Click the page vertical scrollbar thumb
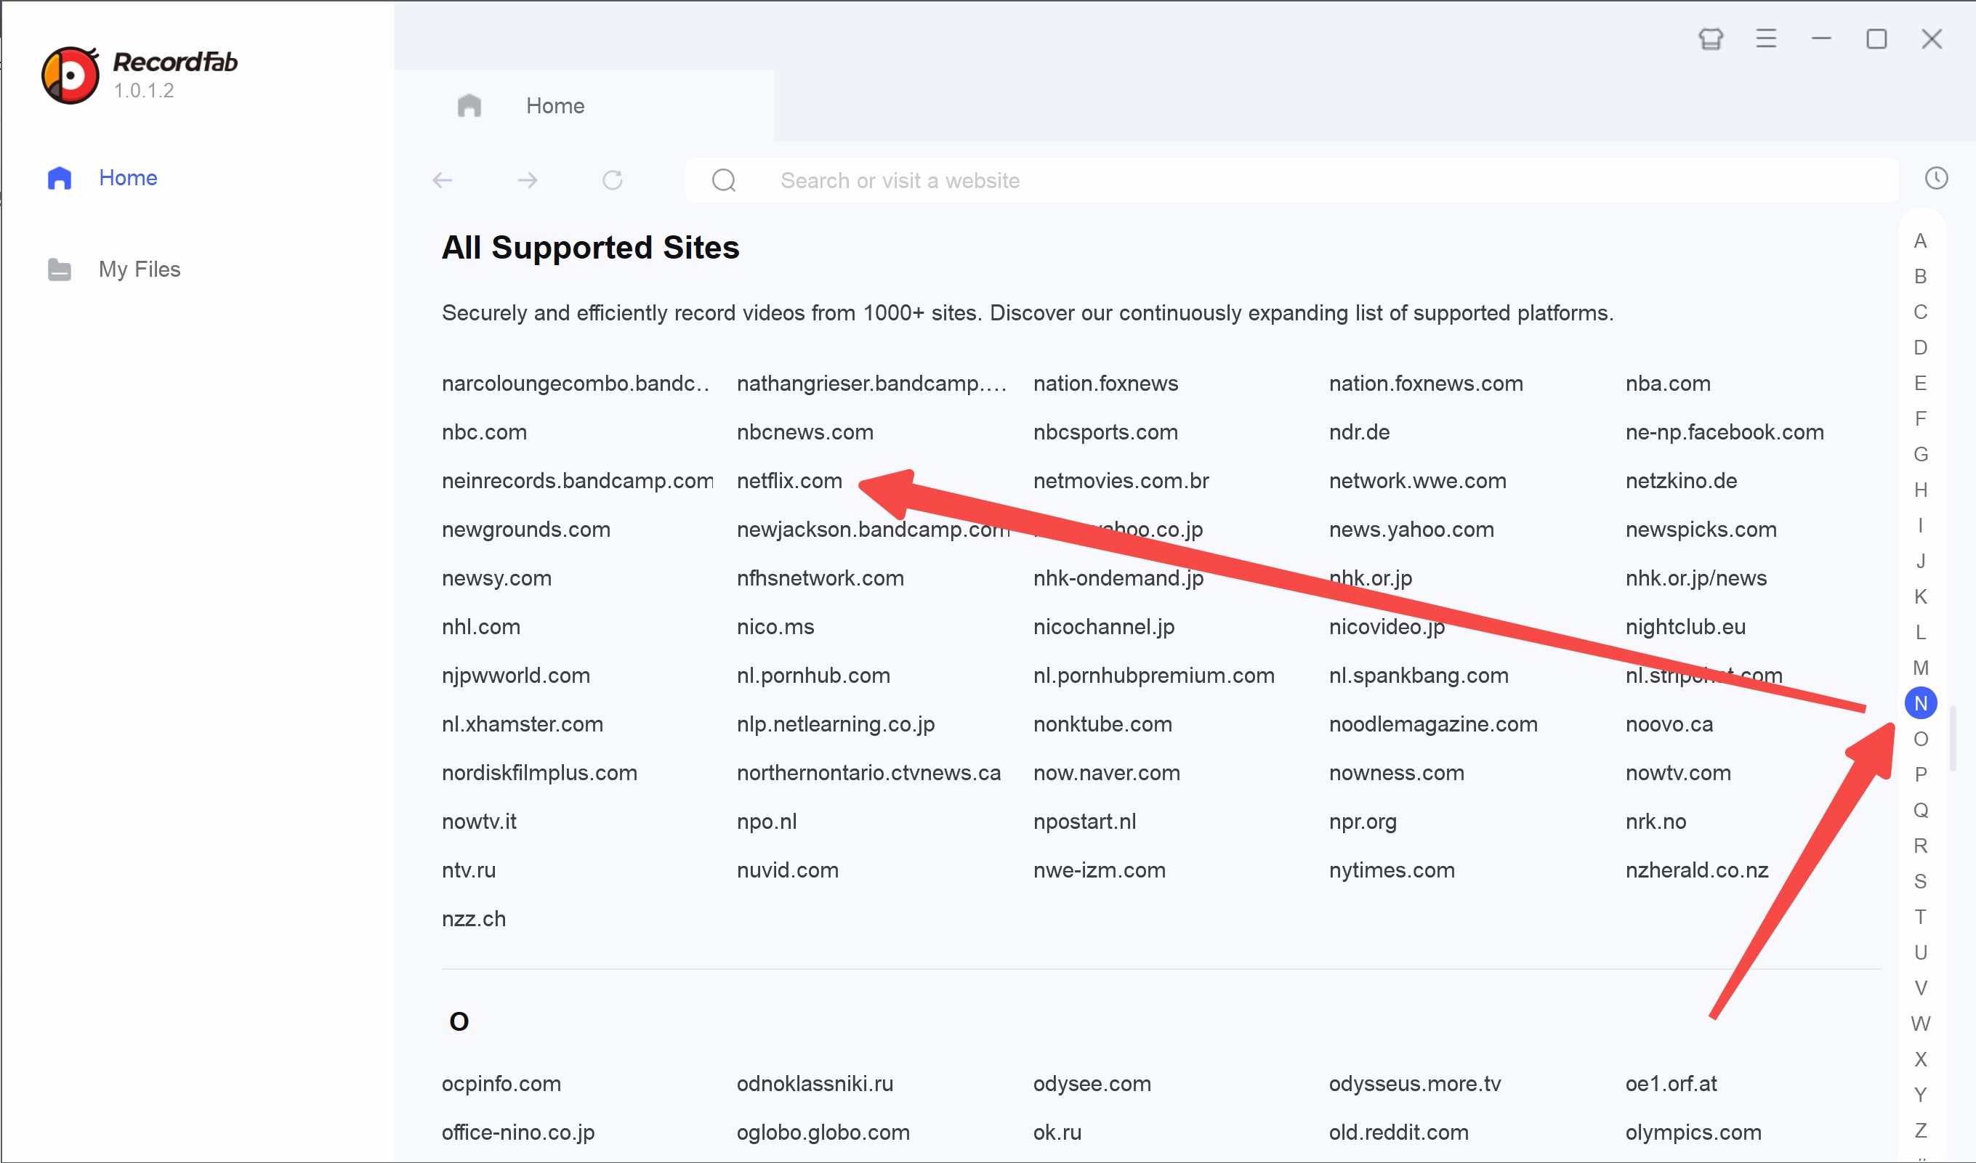 click(x=1953, y=738)
